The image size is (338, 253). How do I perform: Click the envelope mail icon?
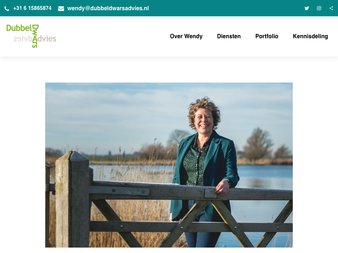61,8
